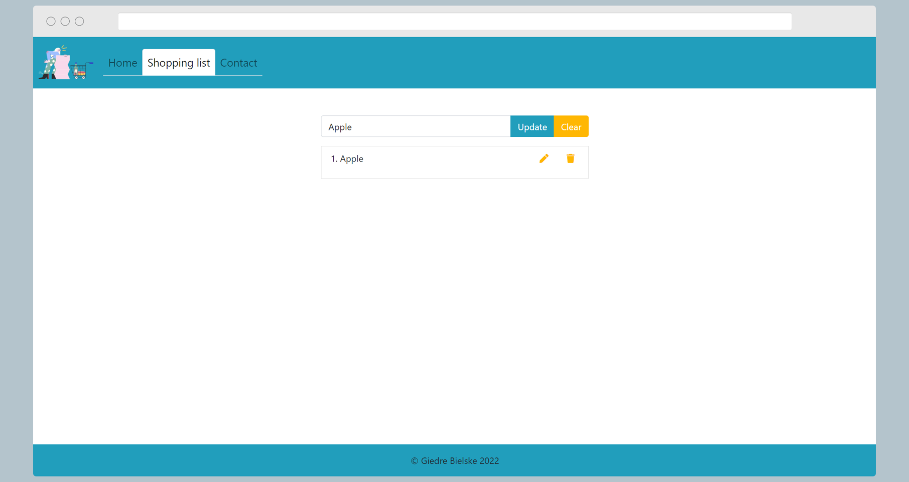This screenshot has width=909, height=482.
Task: Switch to the Shopping list tab
Action: [x=179, y=63]
